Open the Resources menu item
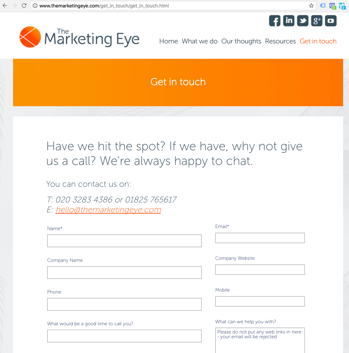The height and width of the screenshot is (353, 349). click(280, 41)
